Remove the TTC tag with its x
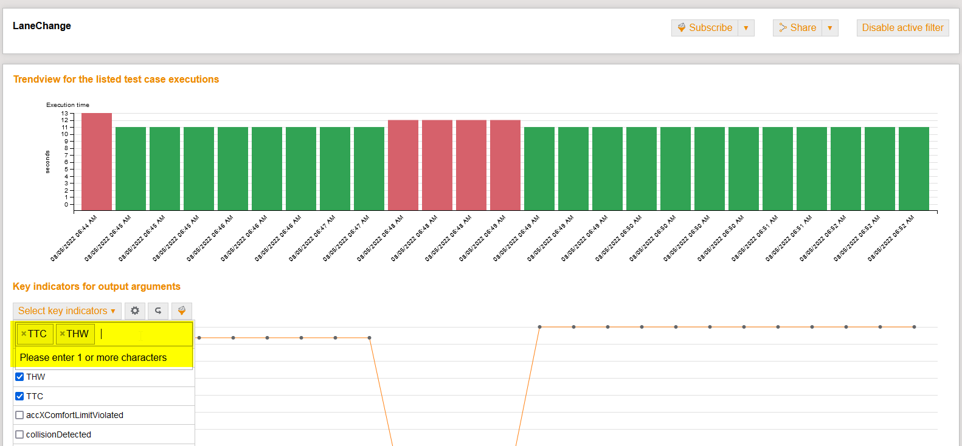The image size is (962, 446). click(x=24, y=334)
